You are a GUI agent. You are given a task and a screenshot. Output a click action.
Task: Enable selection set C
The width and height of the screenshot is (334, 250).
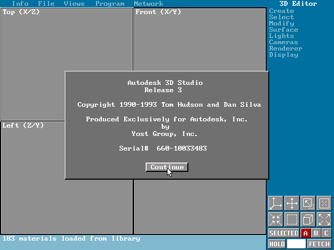point(326,233)
